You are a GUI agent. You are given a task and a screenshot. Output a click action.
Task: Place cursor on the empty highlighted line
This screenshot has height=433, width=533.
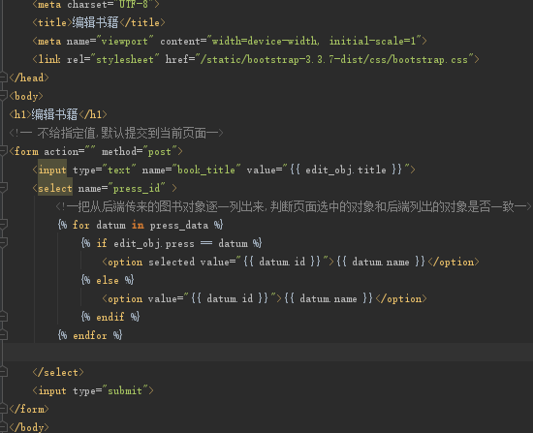pos(268,352)
